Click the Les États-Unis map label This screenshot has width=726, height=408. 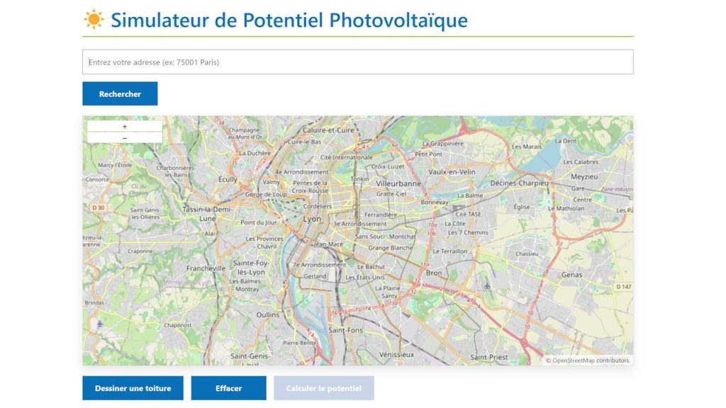pyautogui.click(x=365, y=278)
